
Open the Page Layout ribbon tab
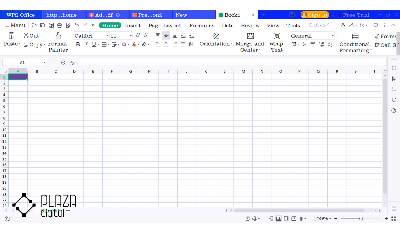click(165, 25)
